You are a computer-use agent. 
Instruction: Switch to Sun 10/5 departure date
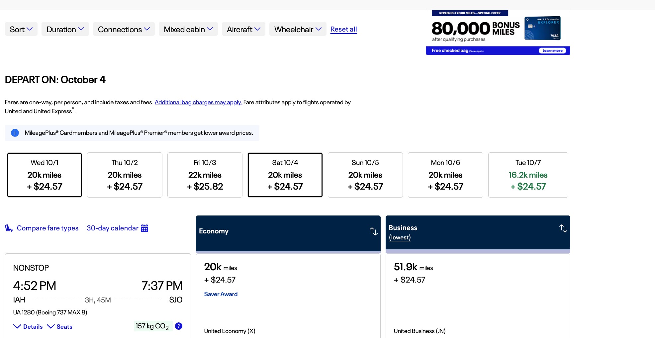tap(365, 175)
